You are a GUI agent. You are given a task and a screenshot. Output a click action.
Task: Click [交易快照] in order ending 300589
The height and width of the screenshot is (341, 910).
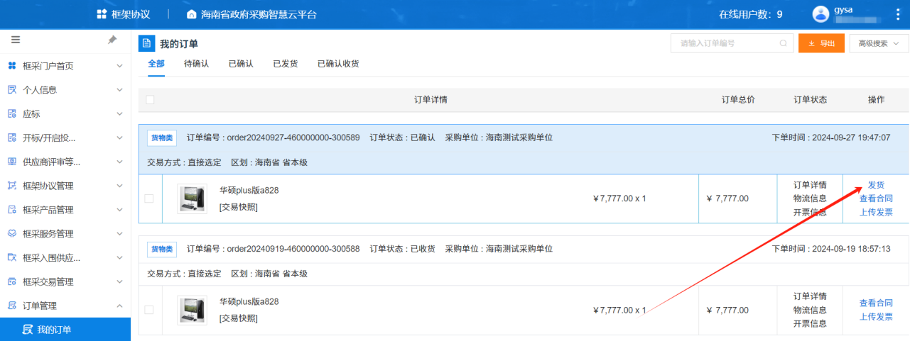pyautogui.click(x=239, y=207)
